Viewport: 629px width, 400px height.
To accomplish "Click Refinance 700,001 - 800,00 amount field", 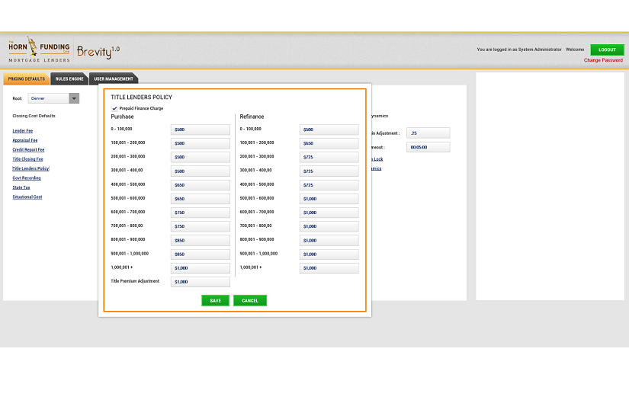I will pyautogui.click(x=329, y=226).
